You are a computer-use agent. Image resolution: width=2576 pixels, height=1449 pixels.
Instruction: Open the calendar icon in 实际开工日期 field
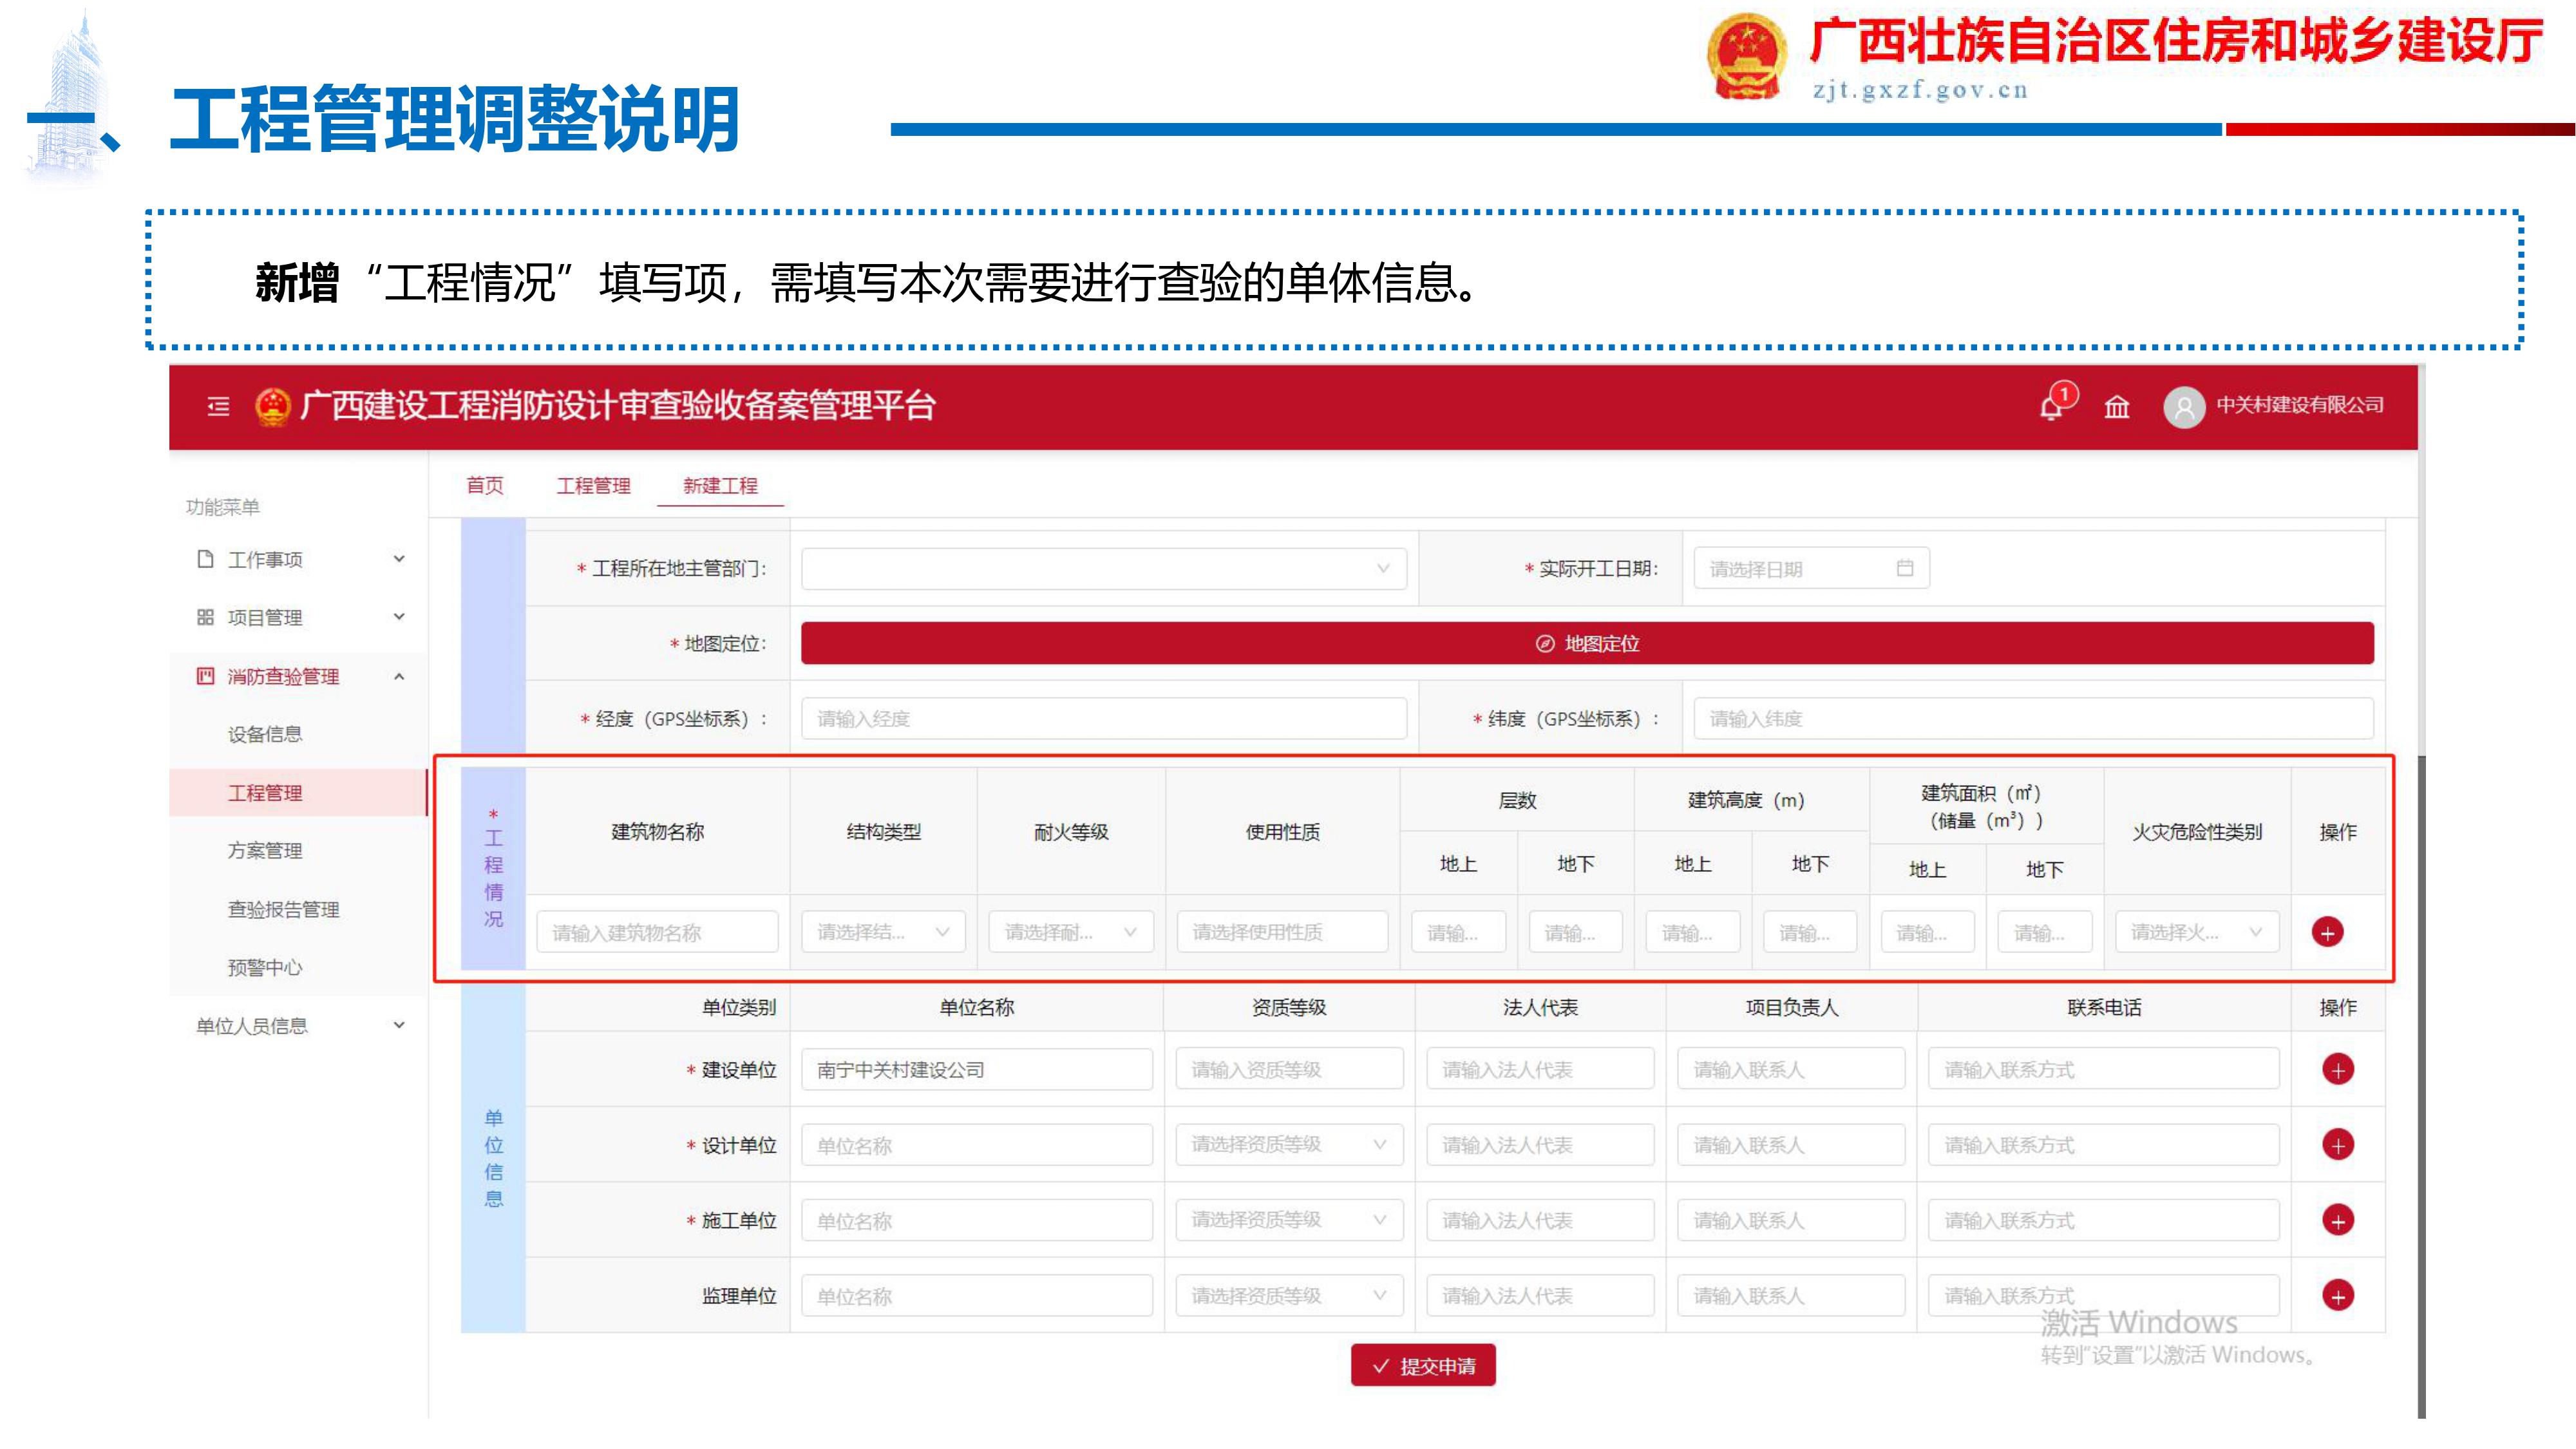point(1904,568)
